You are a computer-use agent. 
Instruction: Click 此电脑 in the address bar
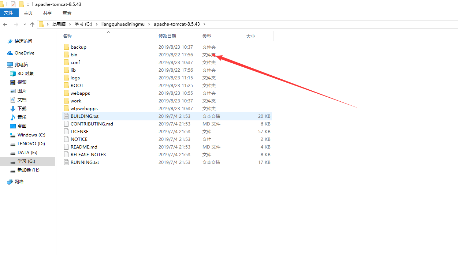pyautogui.click(x=59, y=24)
